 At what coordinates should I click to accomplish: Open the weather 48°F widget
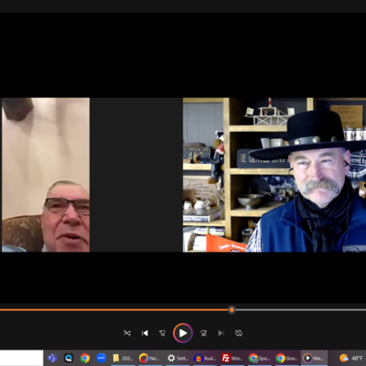[x=351, y=358]
